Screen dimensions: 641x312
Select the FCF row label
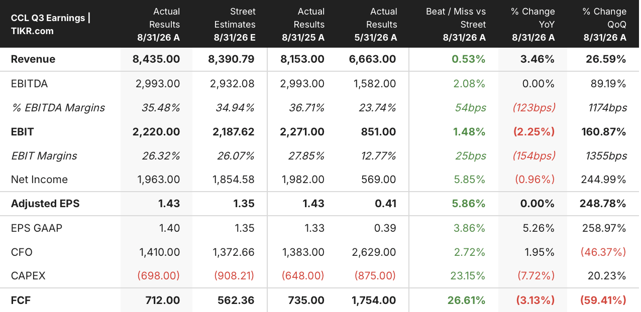pos(21,300)
